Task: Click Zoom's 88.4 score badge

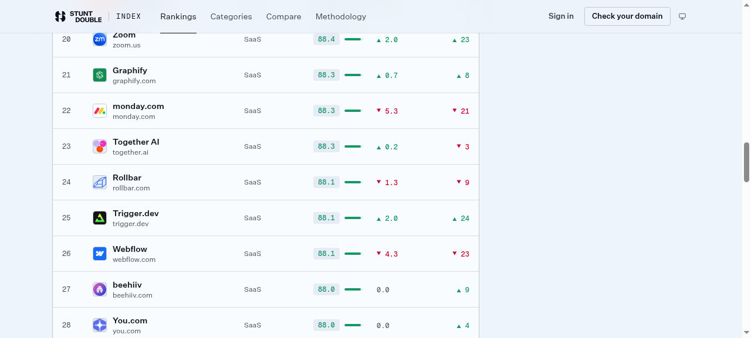Action: tap(326, 39)
